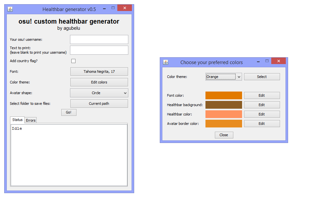Click Edit for Avatar border color
The width and height of the screenshot is (315, 197).
(x=262, y=124)
